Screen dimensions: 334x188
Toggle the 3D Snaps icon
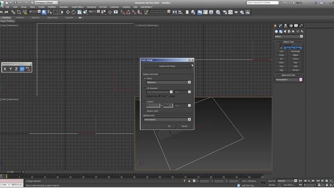click(123, 12)
